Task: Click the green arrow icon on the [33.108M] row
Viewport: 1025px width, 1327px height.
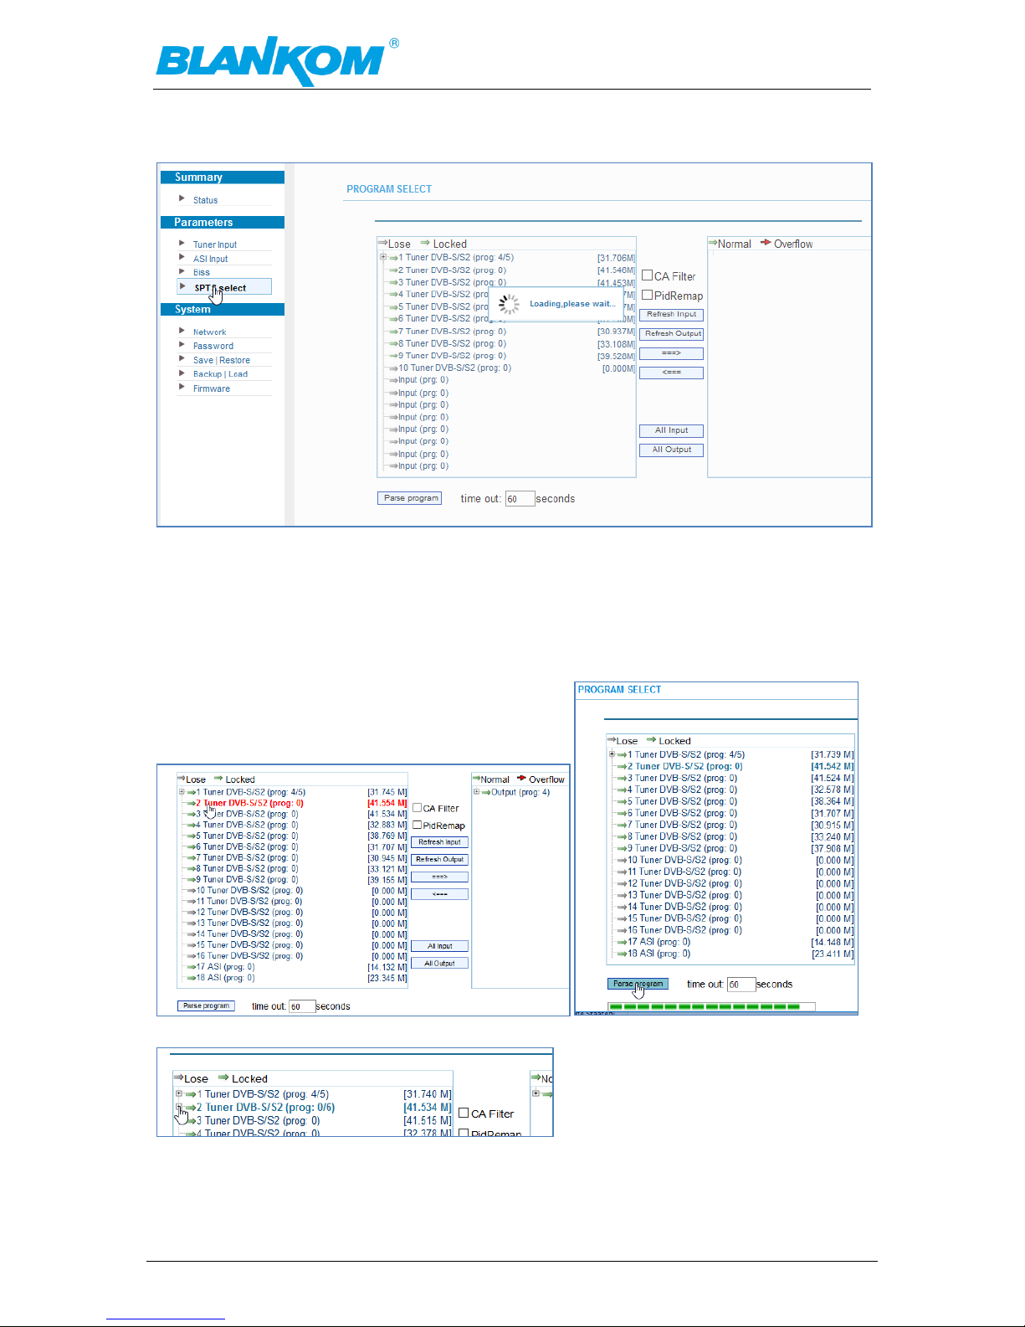Action: point(392,343)
